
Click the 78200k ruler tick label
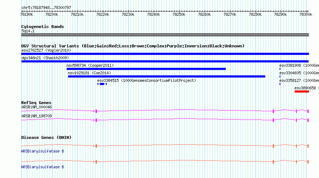52,14
